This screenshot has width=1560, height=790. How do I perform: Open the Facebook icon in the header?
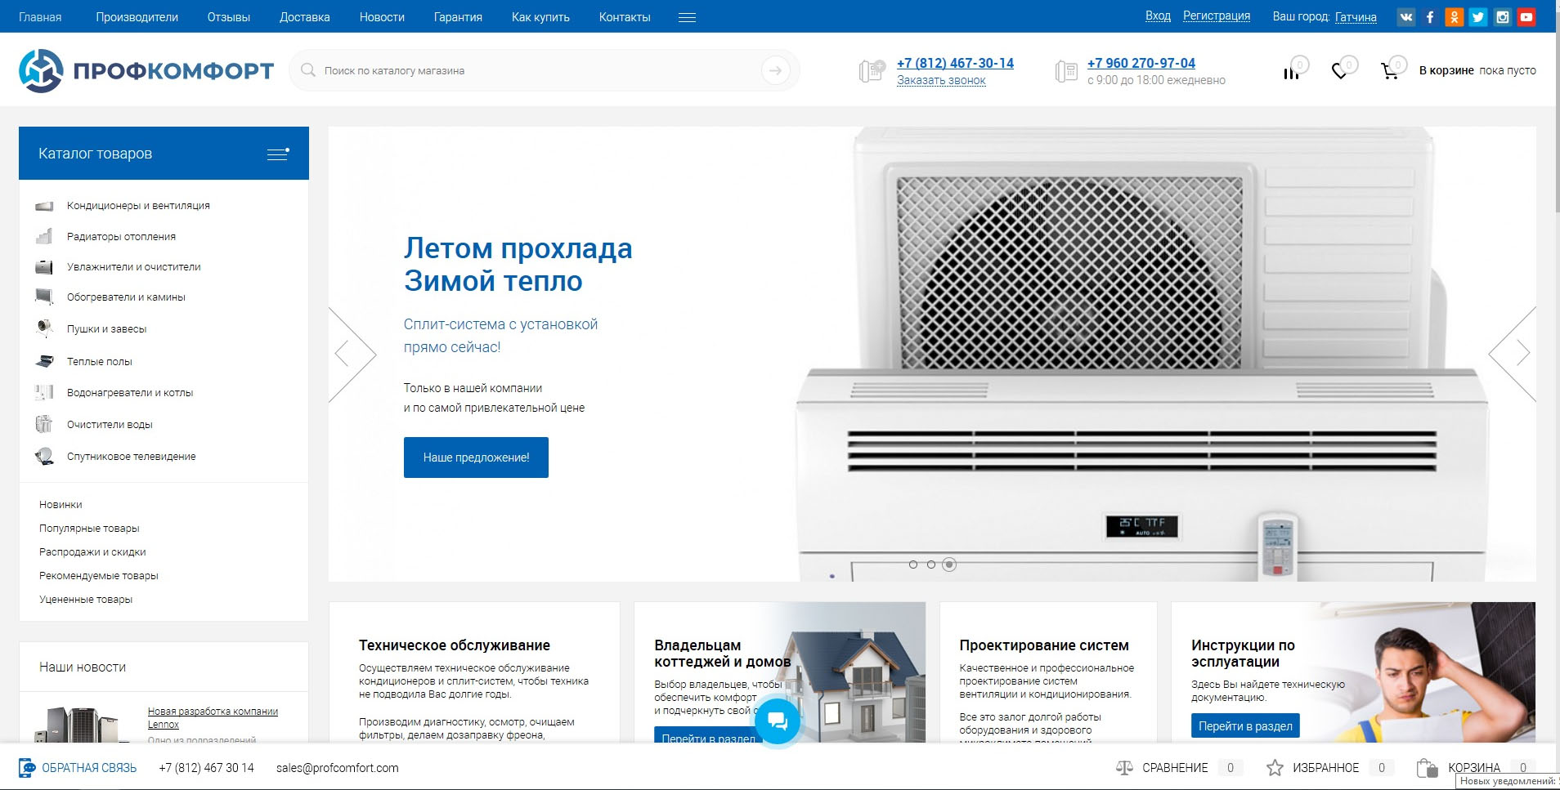point(1430,17)
